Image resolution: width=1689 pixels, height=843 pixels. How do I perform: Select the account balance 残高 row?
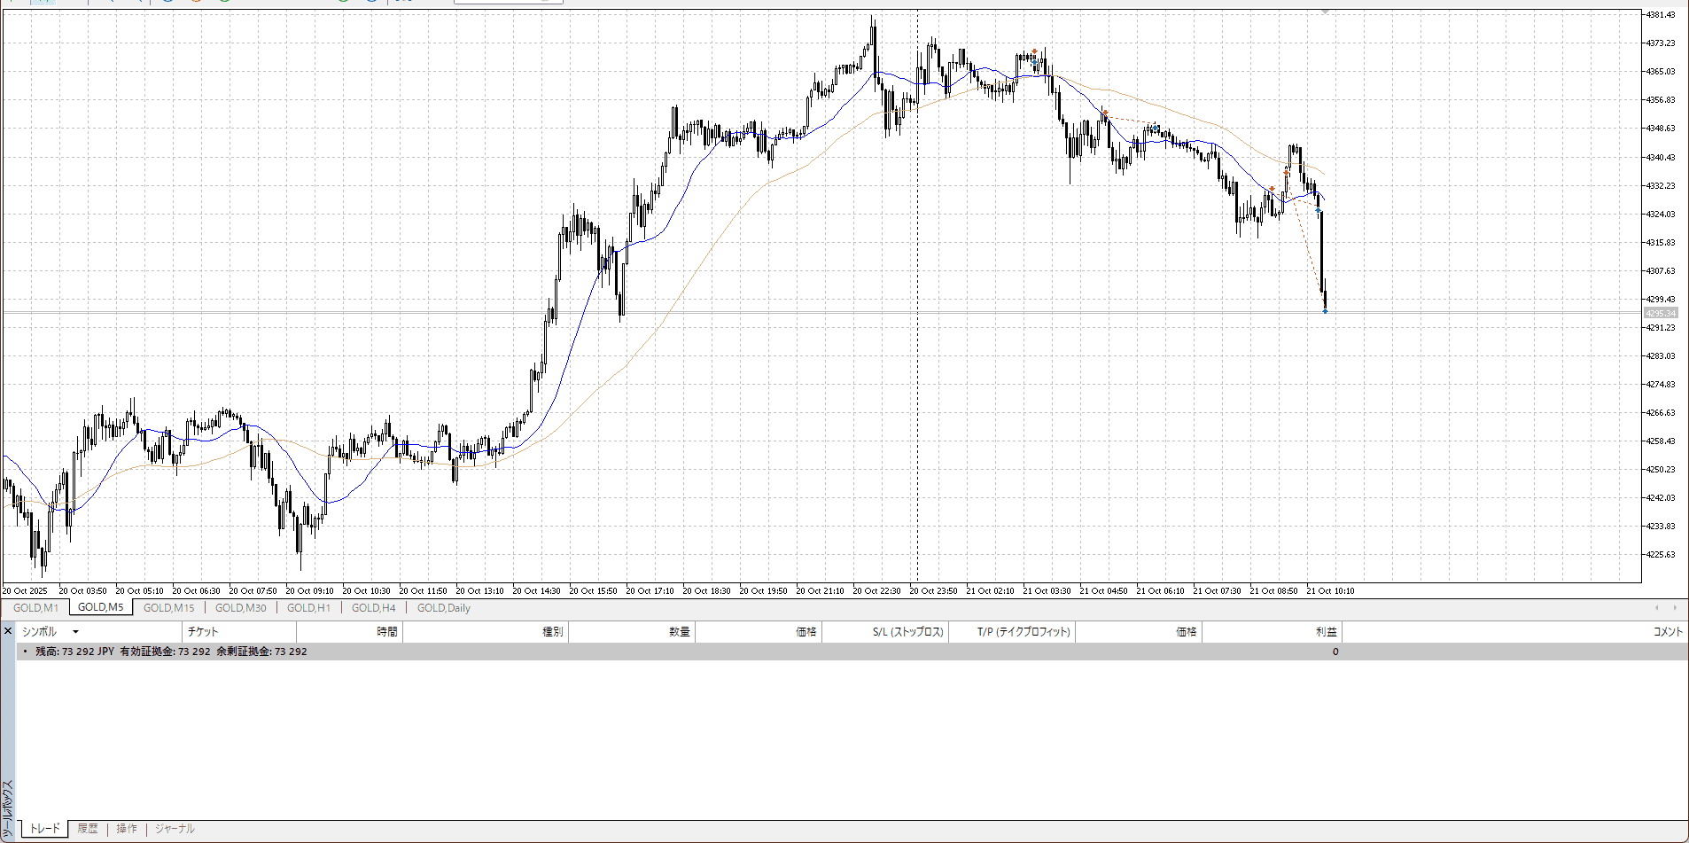171,652
